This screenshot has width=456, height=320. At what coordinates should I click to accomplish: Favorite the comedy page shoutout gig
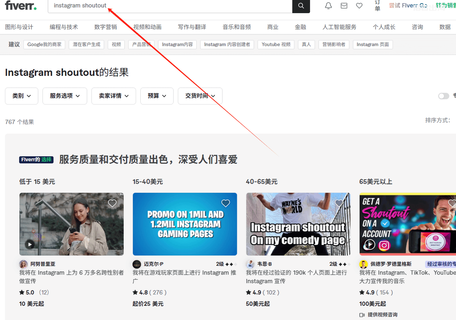[339, 203]
